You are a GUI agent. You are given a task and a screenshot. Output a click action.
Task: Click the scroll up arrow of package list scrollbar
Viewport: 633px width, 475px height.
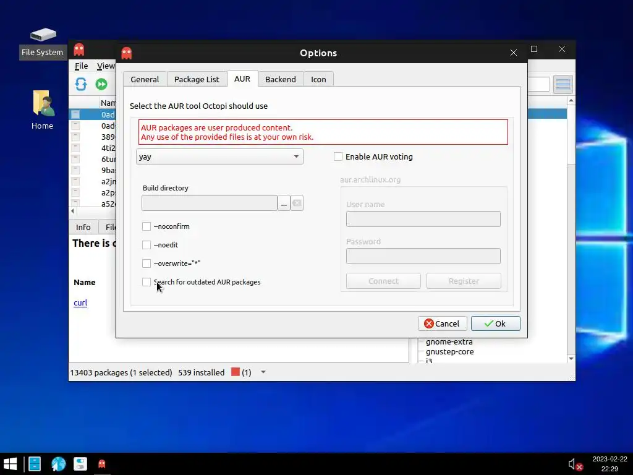[x=571, y=100]
